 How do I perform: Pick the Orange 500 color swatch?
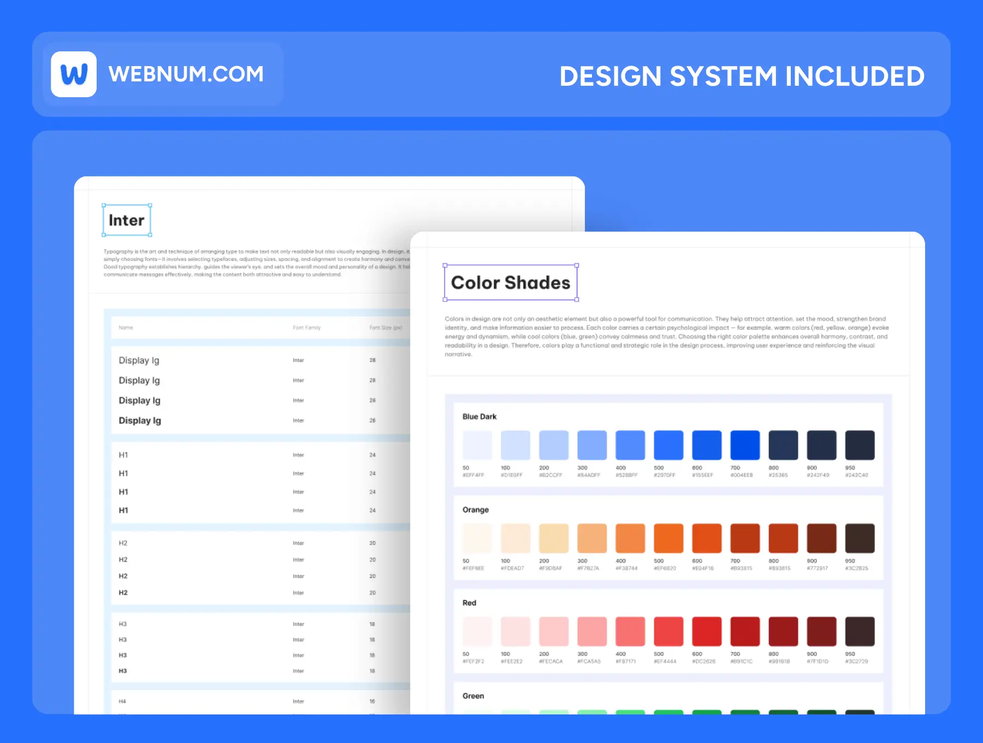point(668,538)
